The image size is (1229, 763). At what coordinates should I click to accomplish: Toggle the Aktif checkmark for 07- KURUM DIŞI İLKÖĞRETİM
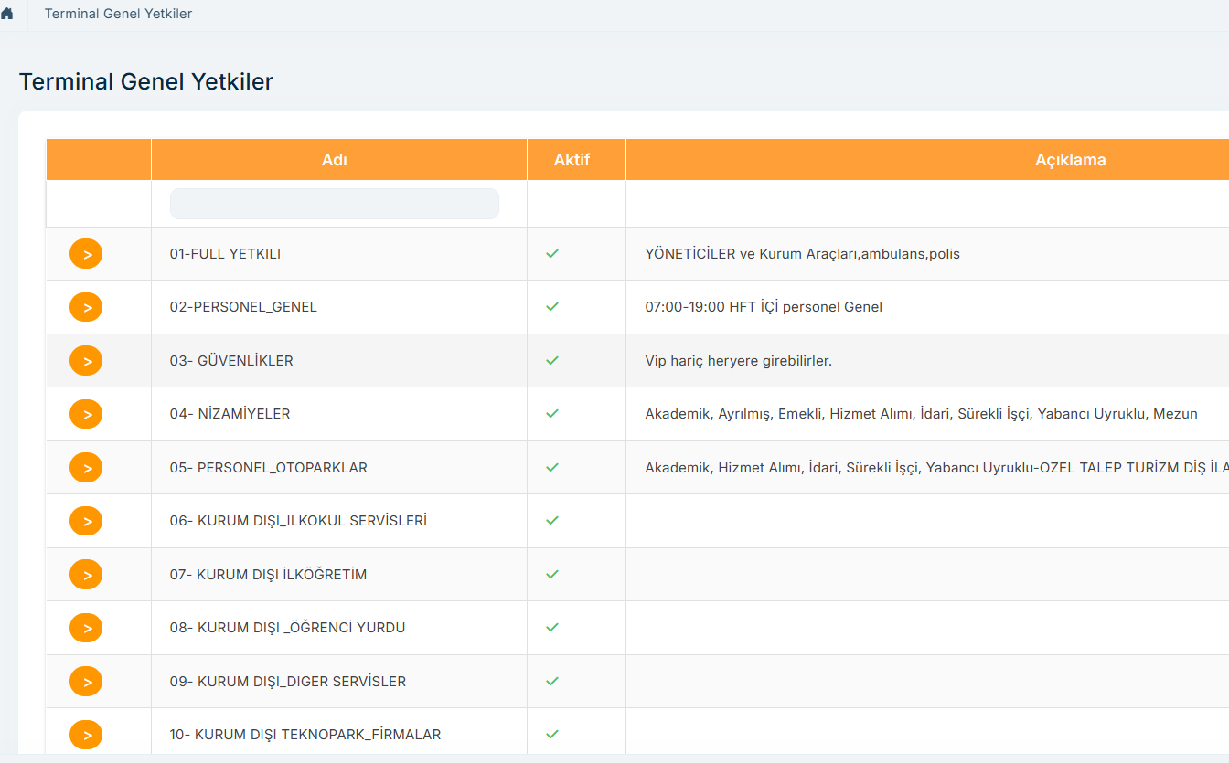coord(551,575)
